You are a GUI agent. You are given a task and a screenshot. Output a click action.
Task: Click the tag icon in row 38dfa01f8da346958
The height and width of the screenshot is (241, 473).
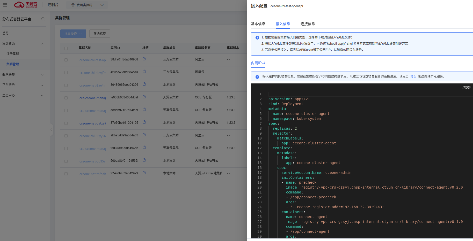click(144, 59)
